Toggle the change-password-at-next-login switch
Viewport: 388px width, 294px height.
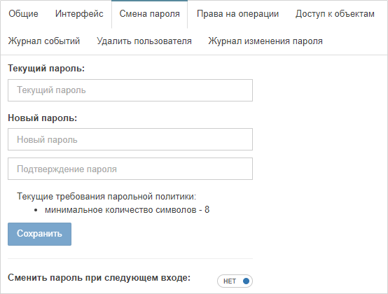click(x=235, y=281)
